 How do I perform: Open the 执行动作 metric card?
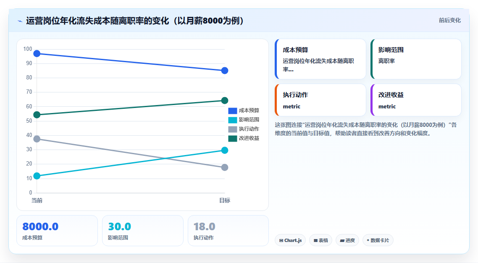pos(320,100)
